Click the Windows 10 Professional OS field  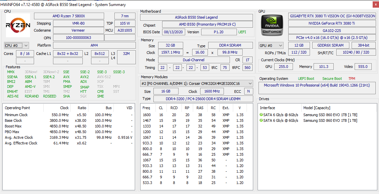pyautogui.click(x=317, y=88)
